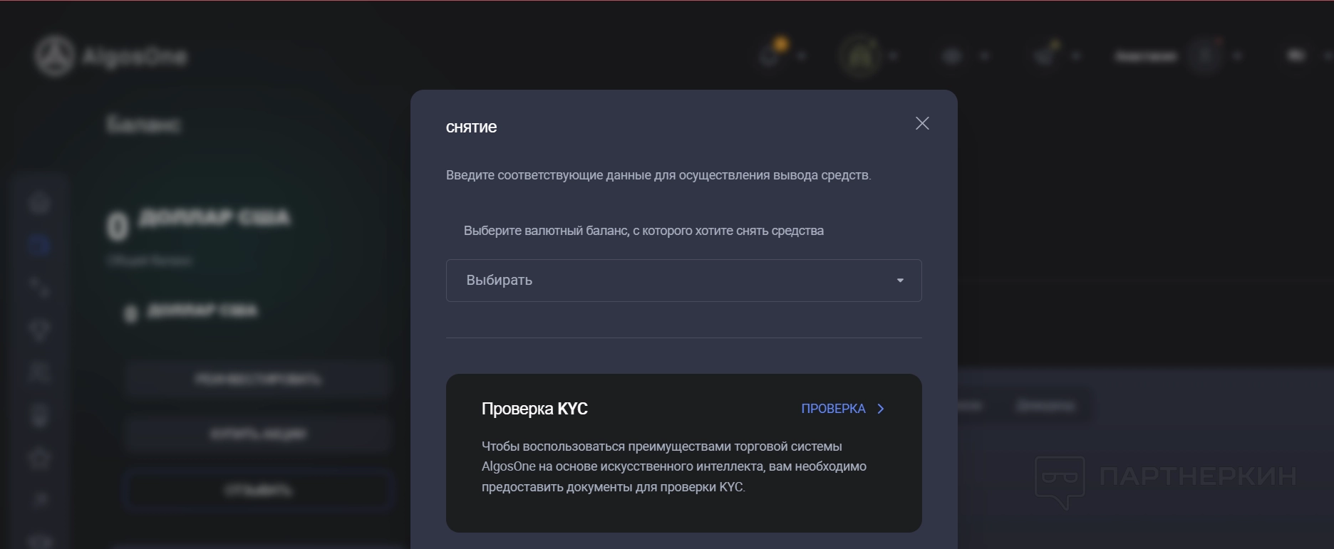1334x549 pixels.
Task: Click the green circular header icon
Action: point(860,56)
